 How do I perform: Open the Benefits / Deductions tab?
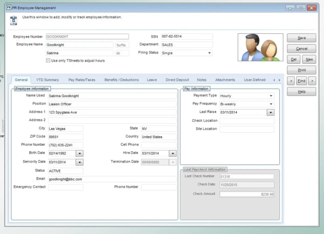[122, 80]
